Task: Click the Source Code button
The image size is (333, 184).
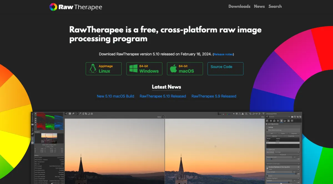Action: [x=225, y=69]
